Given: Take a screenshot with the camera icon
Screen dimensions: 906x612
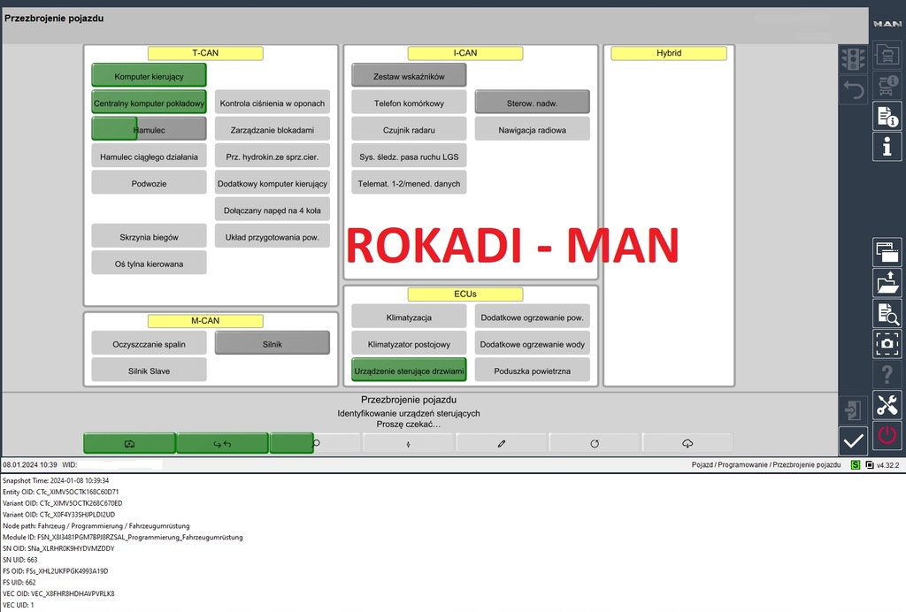Looking at the screenshot, I should 887,344.
